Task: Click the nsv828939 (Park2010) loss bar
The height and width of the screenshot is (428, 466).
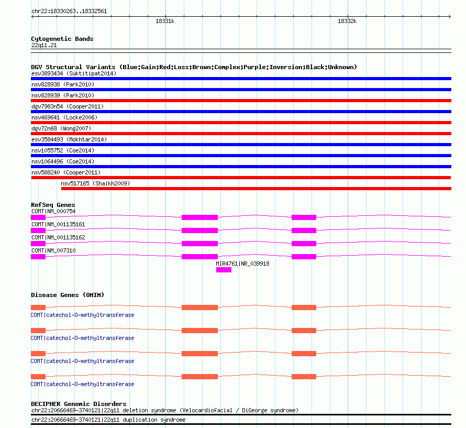Action: [241, 101]
